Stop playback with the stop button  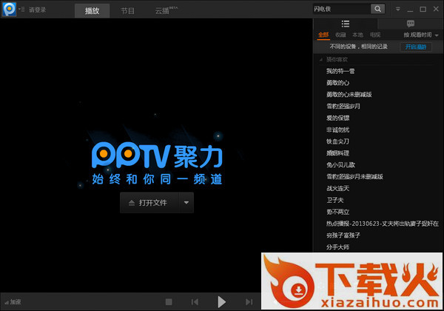[x=169, y=302]
